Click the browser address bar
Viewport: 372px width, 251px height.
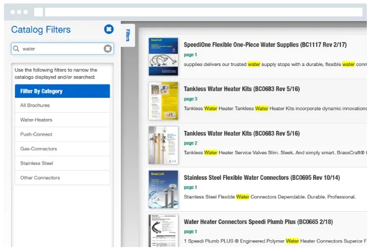[204, 12]
